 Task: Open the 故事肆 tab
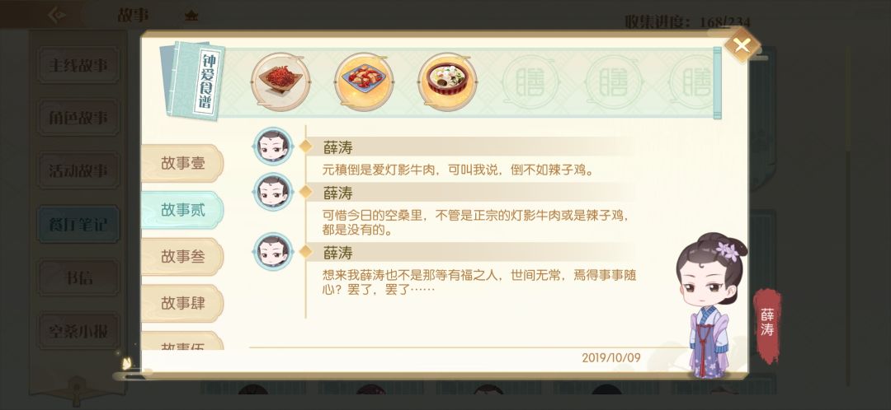(182, 303)
